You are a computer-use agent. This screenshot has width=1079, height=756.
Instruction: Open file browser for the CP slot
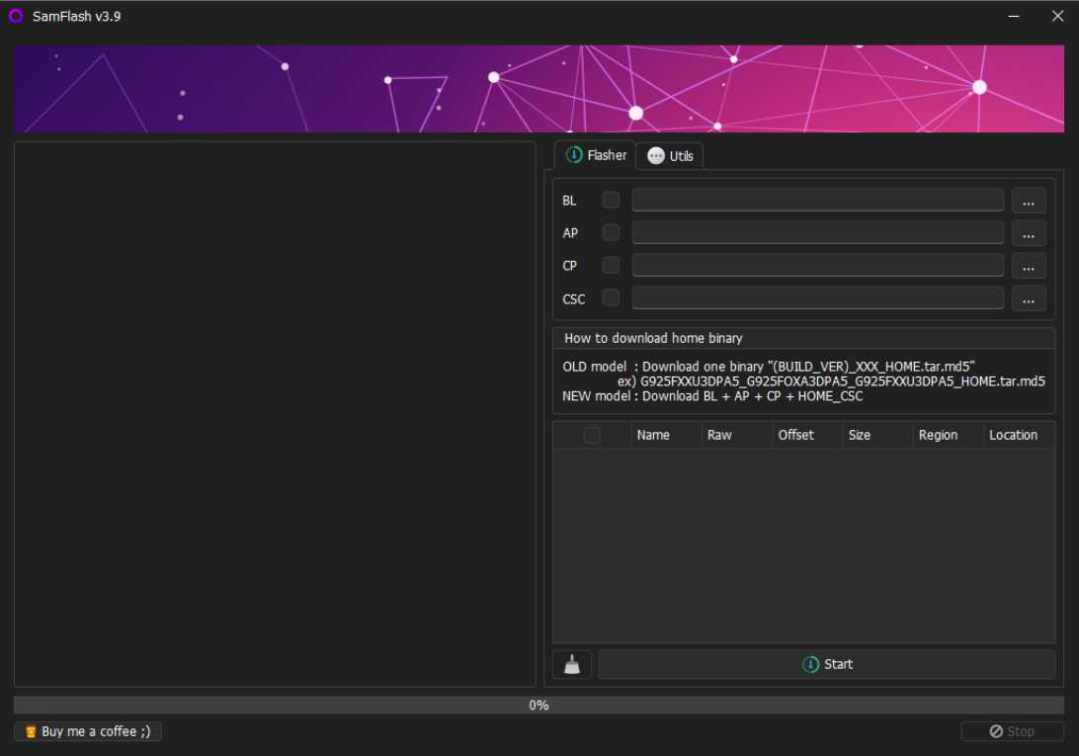[1029, 265]
